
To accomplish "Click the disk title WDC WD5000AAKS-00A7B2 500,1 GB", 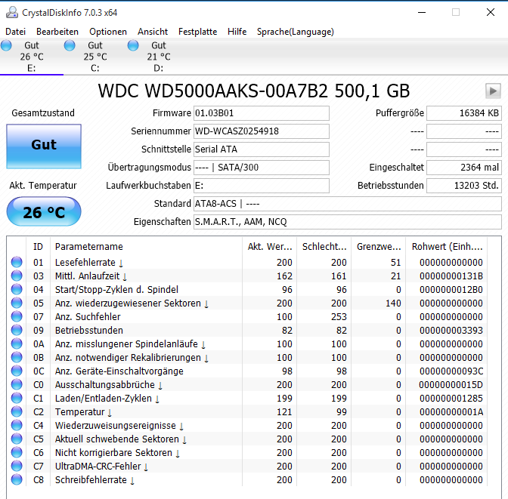I will point(254,91).
